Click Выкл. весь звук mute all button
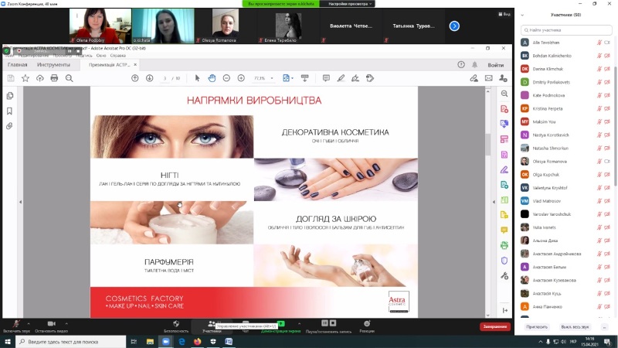Viewport: 618px width, 348px height. point(575,326)
